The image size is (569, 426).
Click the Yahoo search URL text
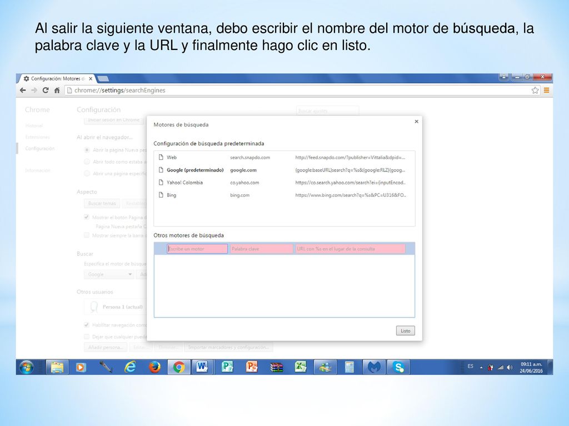click(351, 182)
